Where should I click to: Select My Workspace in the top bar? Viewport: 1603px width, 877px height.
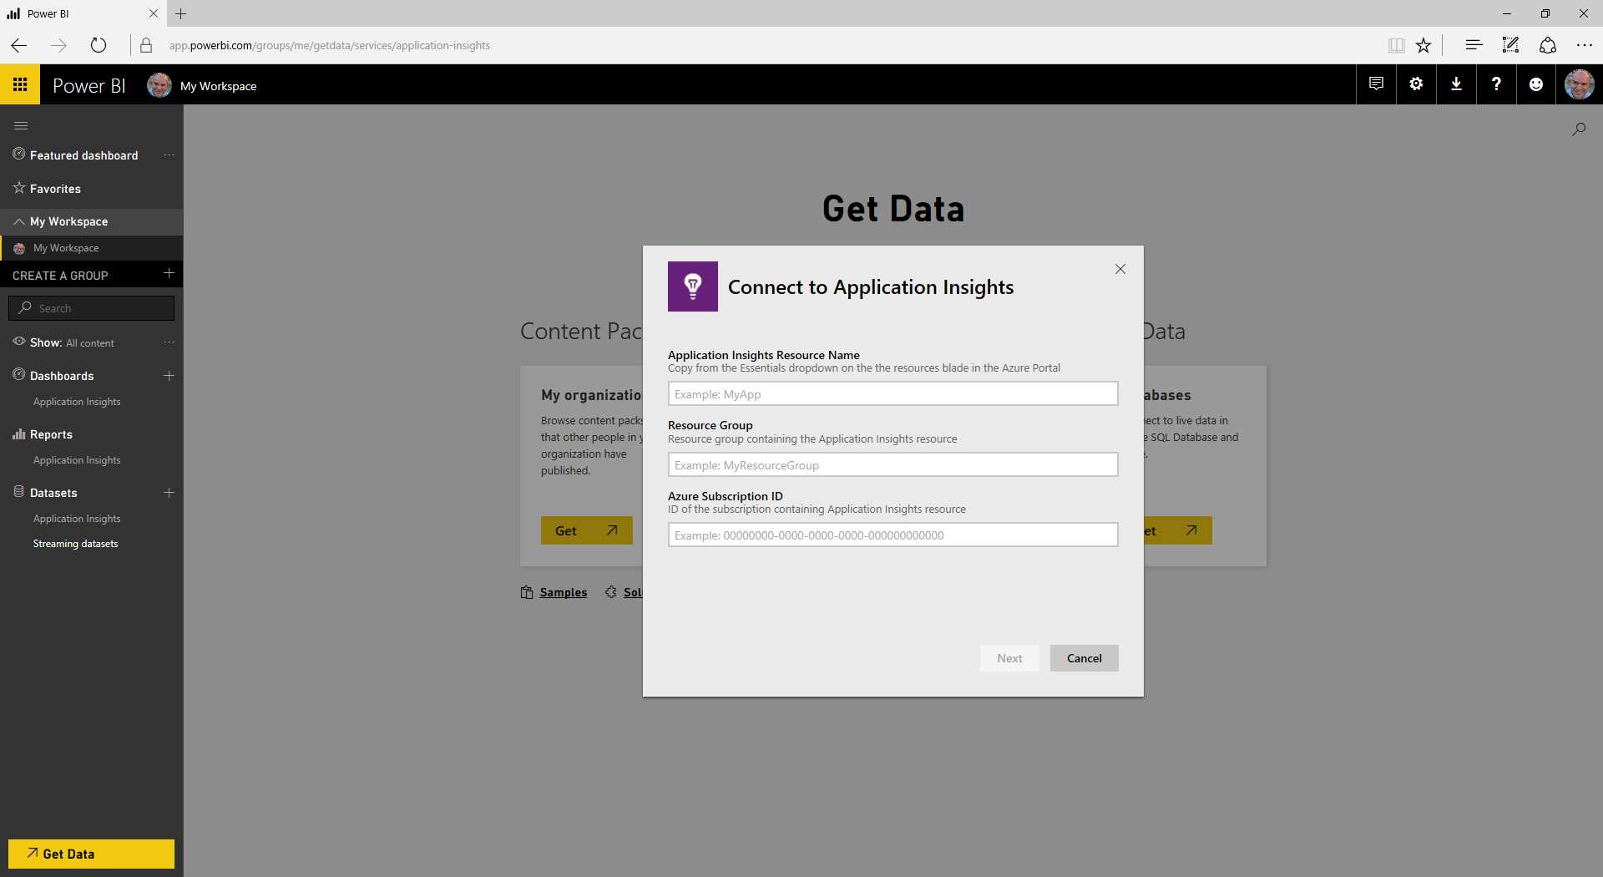click(x=220, y=85)
